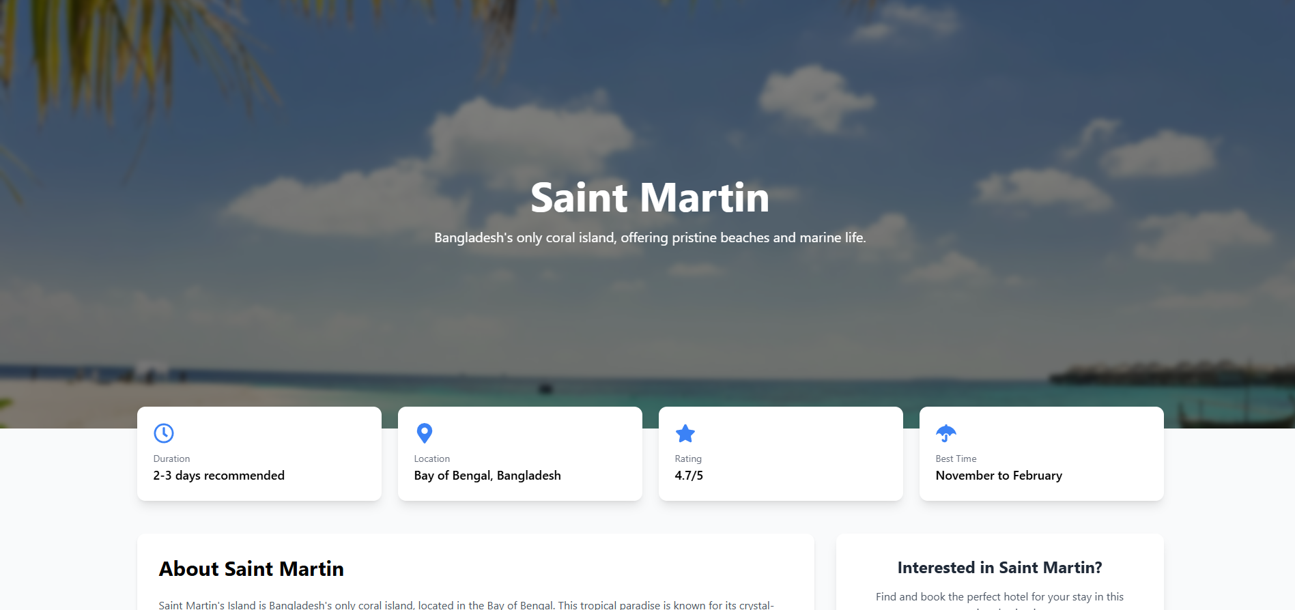Viewport: 1295px width, 610px height.
Task: Click 'November to February' text
Action: (x=999, y=476)
